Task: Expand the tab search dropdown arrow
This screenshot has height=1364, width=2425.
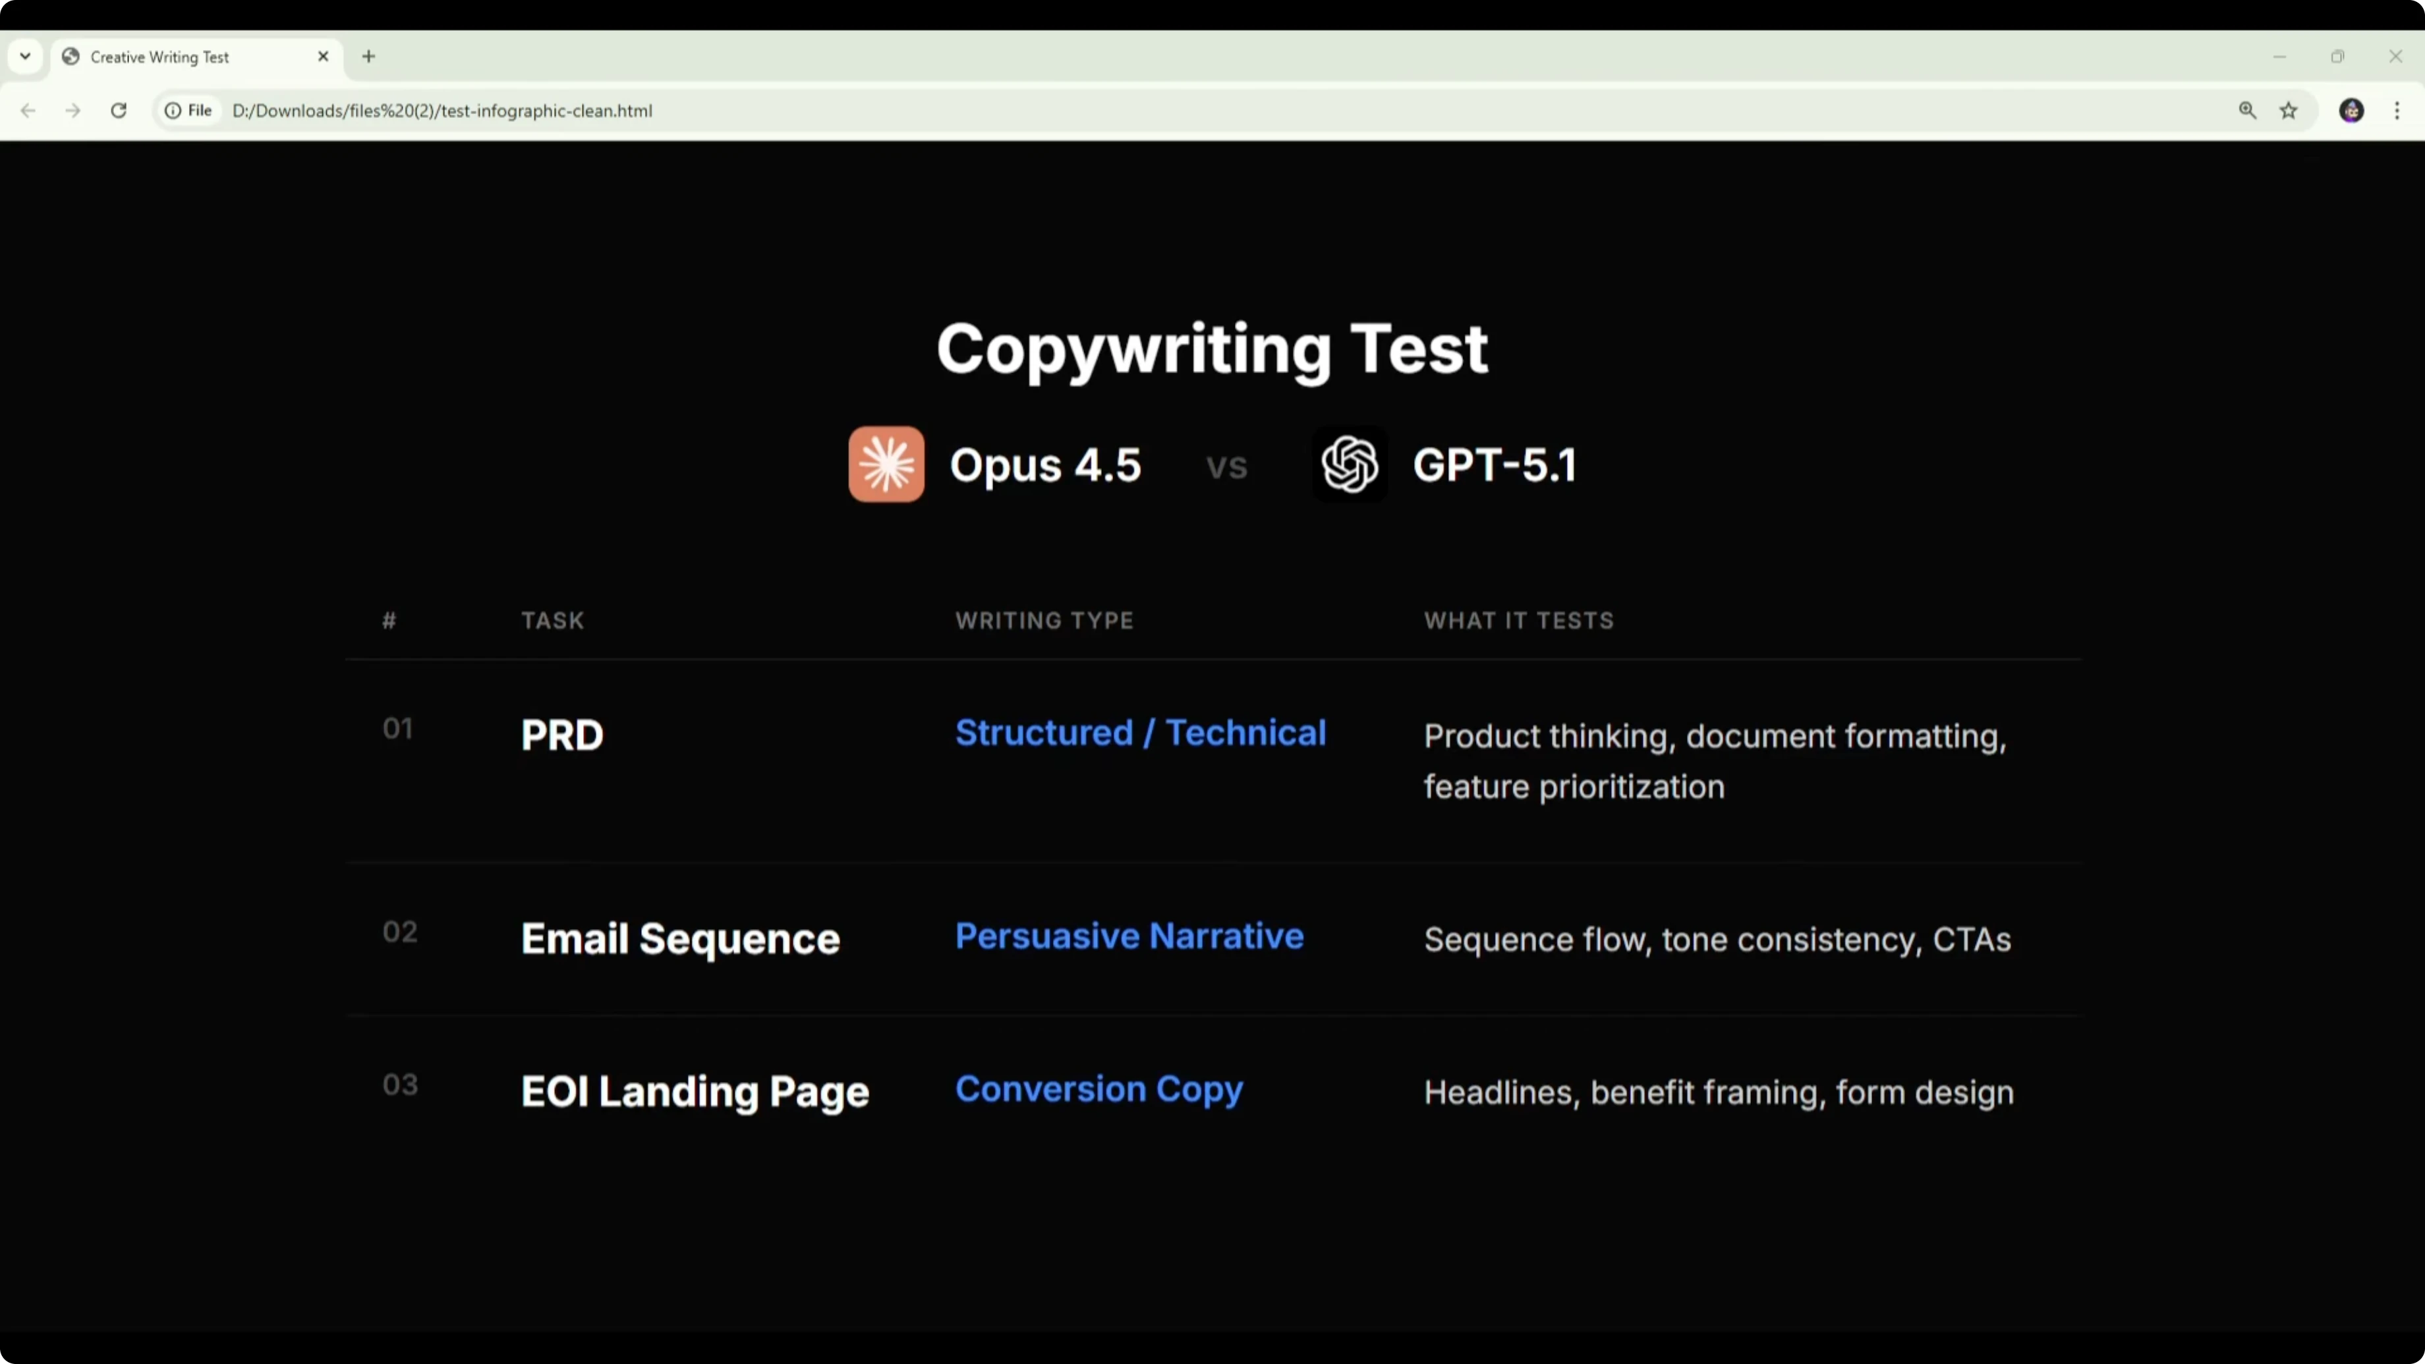Action: (x=26, y=57)
